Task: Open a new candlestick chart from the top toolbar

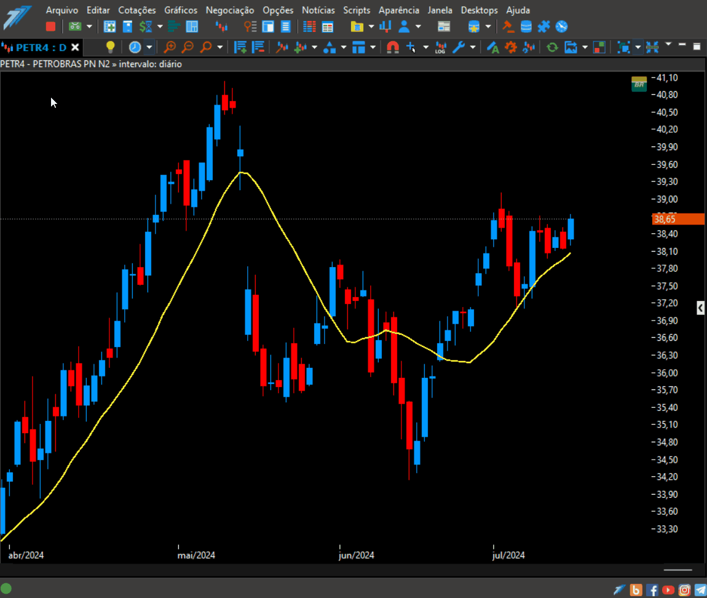Action: pyautogui.click(x=221, y=26)
